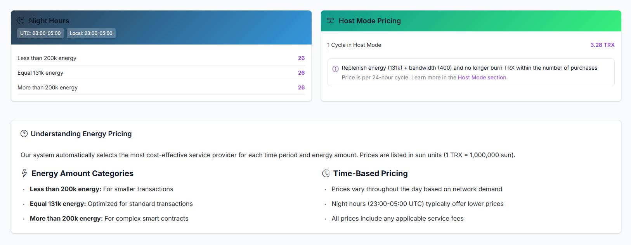This screenshot has width=631, height=245.
Task: Click the Understanding Energy Pricing title
Action: 81,134
